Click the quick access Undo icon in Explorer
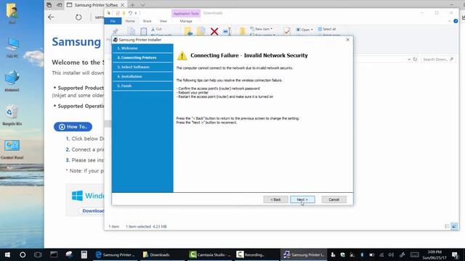Screen dimensions: 465x261 130,13
